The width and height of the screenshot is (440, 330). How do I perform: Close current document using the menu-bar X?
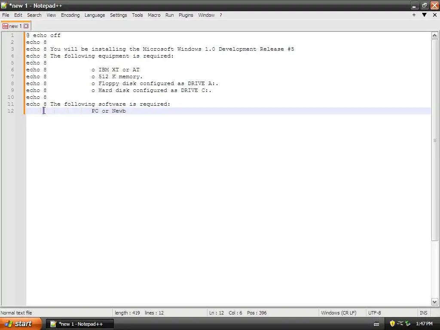point(435,15)
